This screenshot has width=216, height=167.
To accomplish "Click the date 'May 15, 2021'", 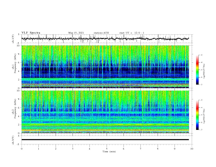I will [76, 33].
